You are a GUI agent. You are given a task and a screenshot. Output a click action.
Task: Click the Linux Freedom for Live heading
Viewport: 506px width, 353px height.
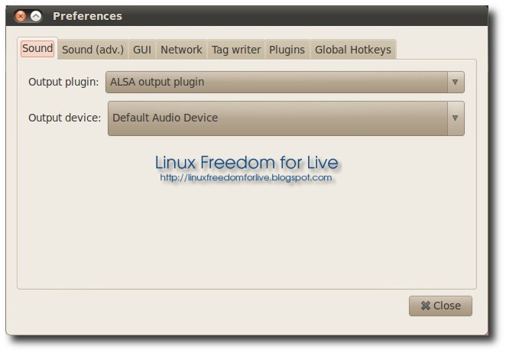coord(246,162)
